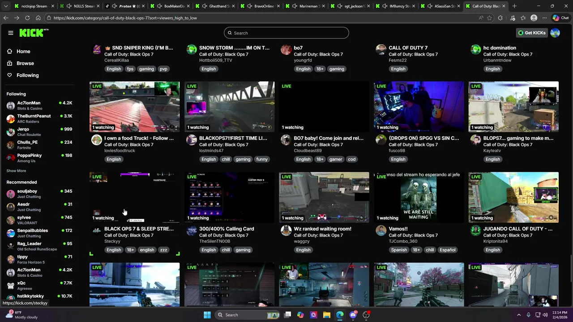Open xQc recommended channel avatar
Viewport: 573px width, 322px height.
coord(11,285)
